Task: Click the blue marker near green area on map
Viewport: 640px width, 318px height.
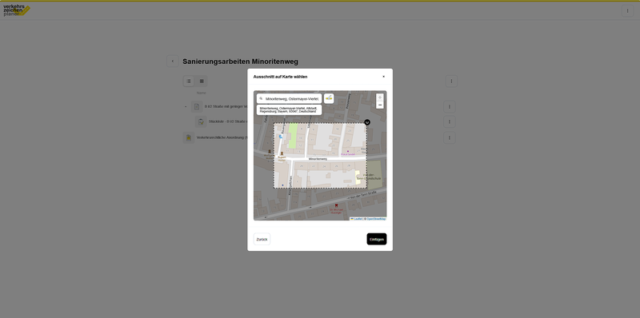Action: [281, 137]
